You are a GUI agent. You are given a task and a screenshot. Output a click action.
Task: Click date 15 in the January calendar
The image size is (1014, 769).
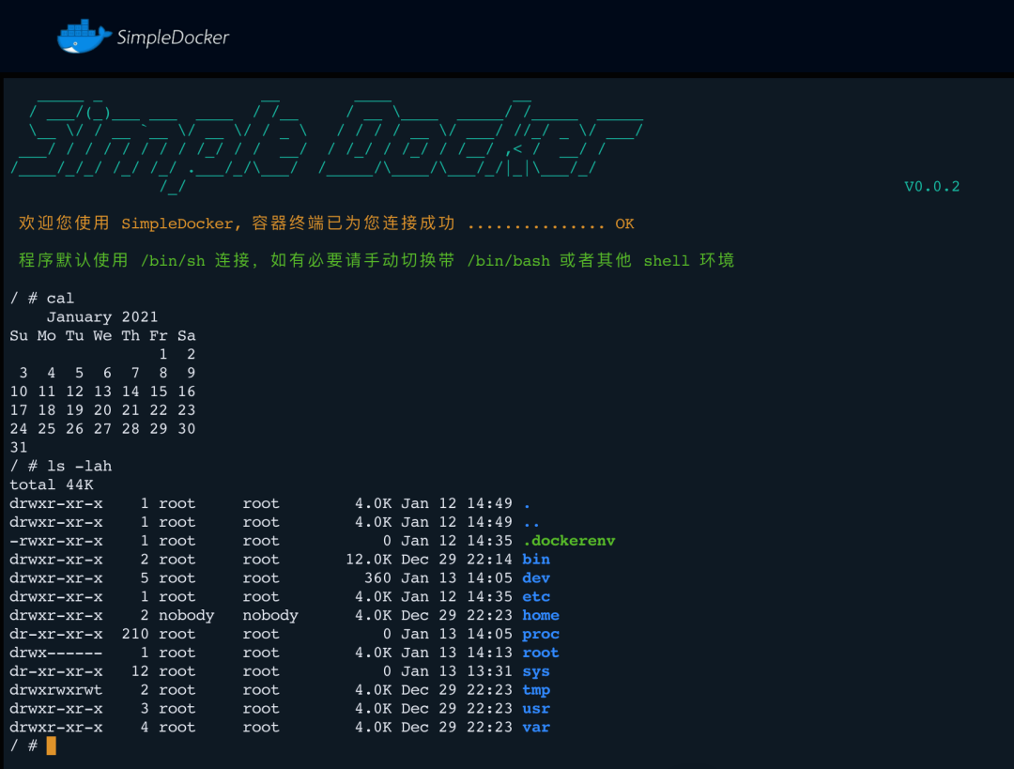[158, 391]
